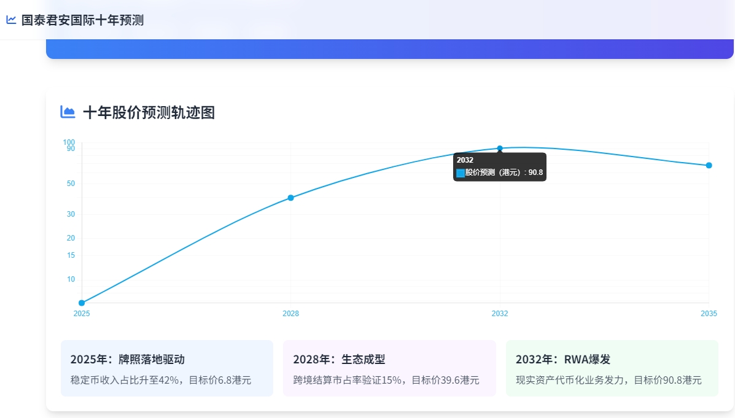Open the 2025年：牌照落地驱动 card heading
The height and width of the screenshot is (418, 735).
[128, 360]
